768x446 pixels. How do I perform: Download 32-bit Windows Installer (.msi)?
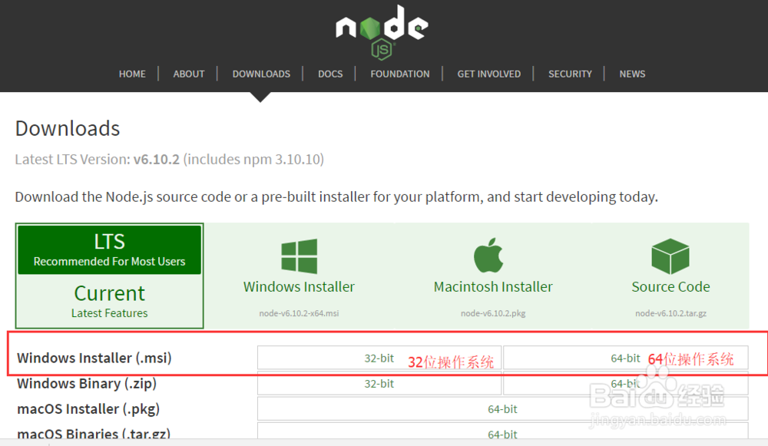[379, 358]
